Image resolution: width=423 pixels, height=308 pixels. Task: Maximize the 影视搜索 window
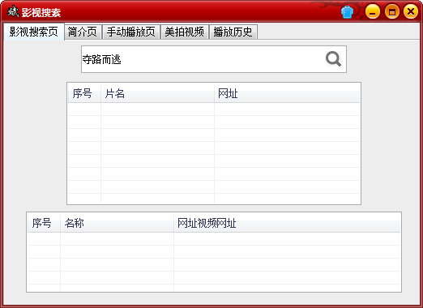click(392, 11)
